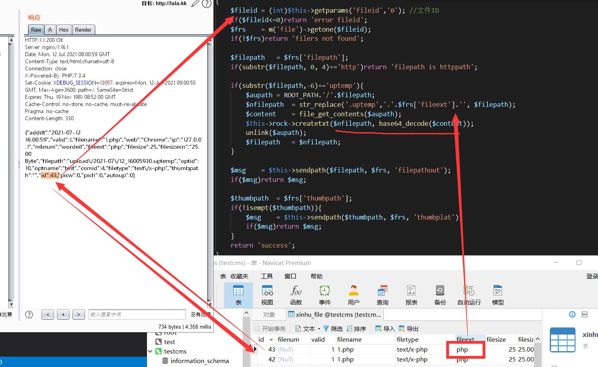
Task: Maximize the Navicat Premium window
Action: click(579, 263)
